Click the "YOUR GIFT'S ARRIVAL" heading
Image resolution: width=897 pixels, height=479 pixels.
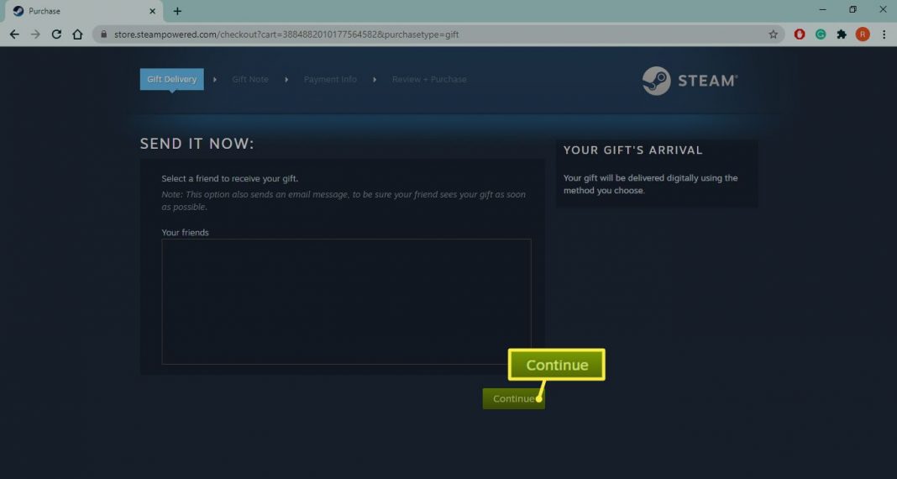[632, 150]
